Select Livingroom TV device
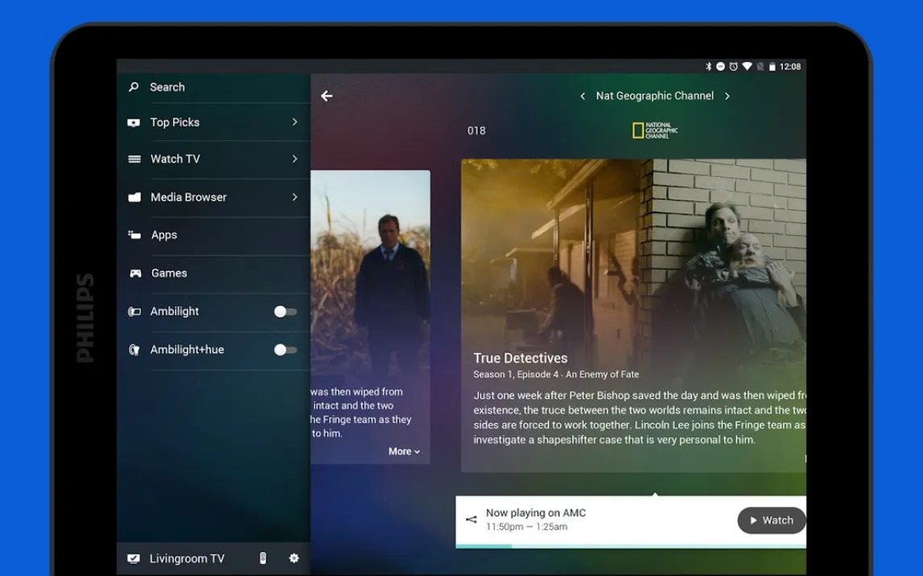Image resolution: width=923 pixels, height=576 pixels. tap(187, 558)
